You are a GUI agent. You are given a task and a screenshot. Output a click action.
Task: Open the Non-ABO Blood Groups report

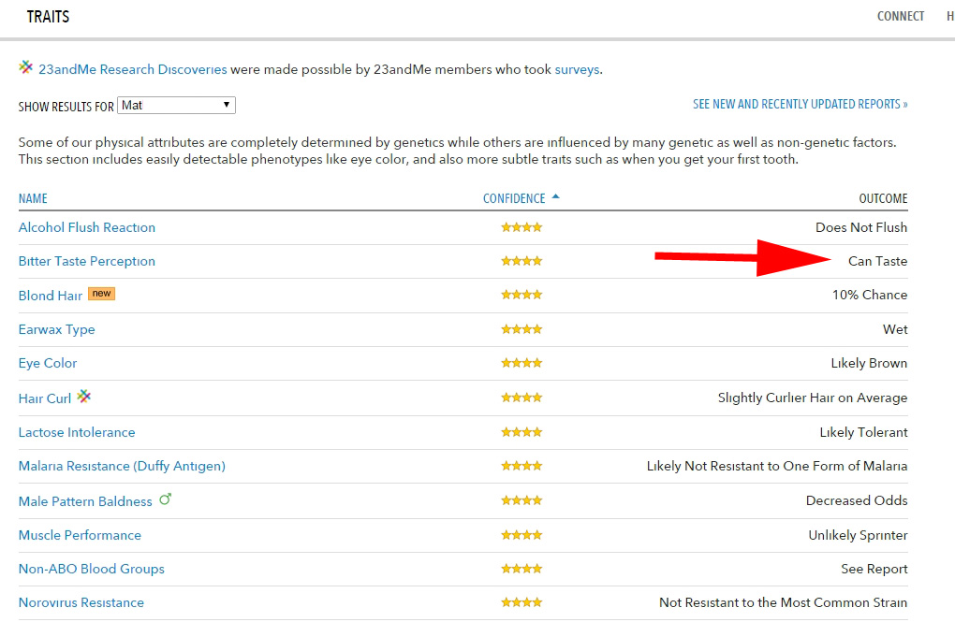[92, 569]
